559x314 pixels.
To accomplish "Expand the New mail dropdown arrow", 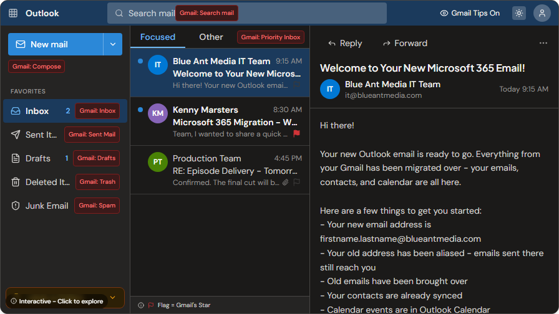I will click(113, 44).
